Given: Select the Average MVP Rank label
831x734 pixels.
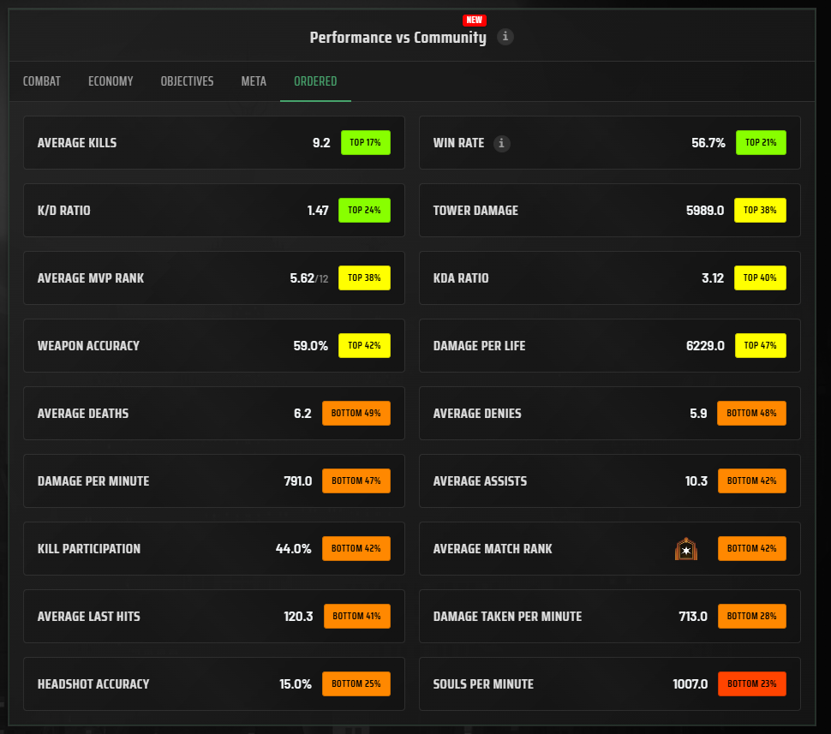Looking at the screenshot, I should 91,278.
